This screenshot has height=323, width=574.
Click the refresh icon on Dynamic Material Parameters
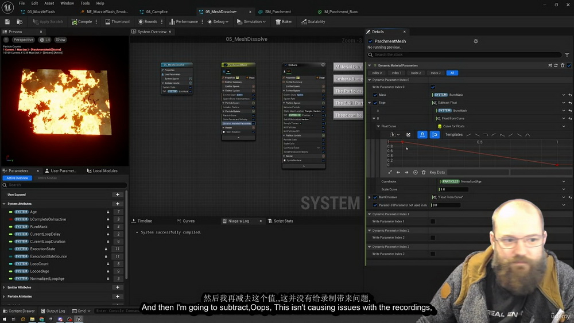pos(556,65)
